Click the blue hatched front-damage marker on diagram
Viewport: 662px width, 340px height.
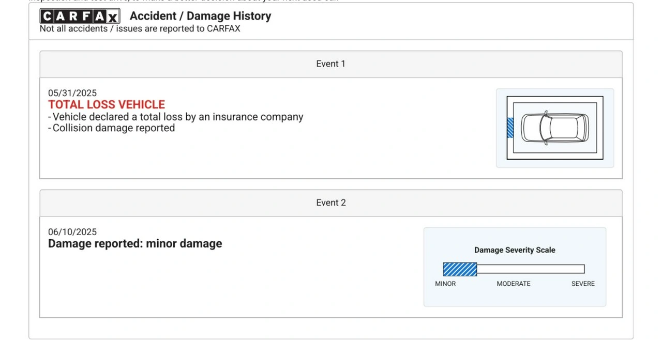coord(510,128)
